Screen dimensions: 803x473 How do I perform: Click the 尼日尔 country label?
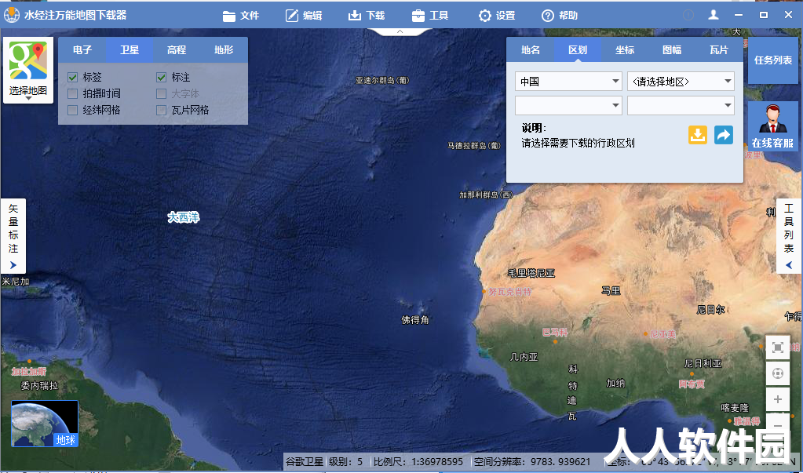(x=711, y=310)
